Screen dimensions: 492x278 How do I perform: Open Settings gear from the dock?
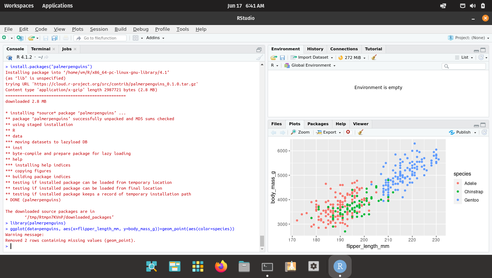click(314, 266)
